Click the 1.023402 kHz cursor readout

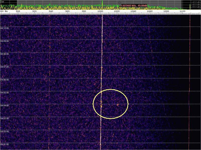click(134, 5)
